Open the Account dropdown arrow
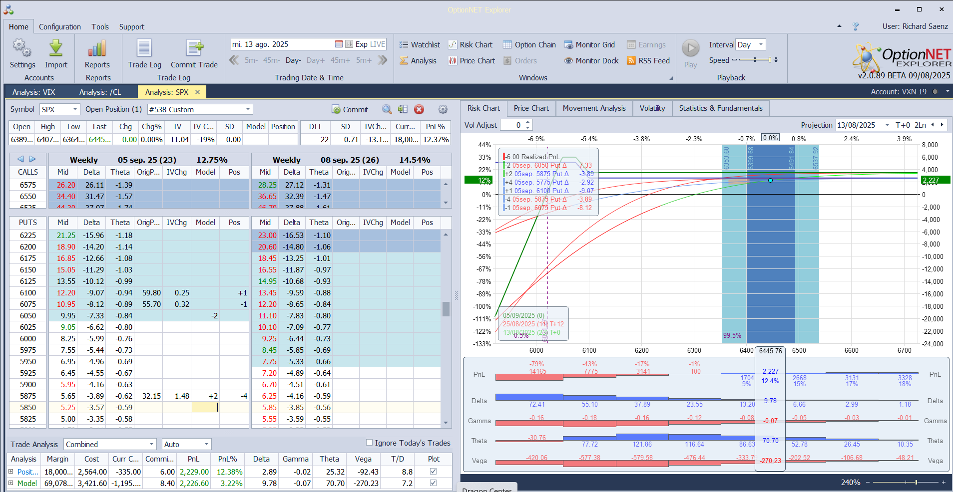This screenshot has width=953, height=492. coord(947,91)
